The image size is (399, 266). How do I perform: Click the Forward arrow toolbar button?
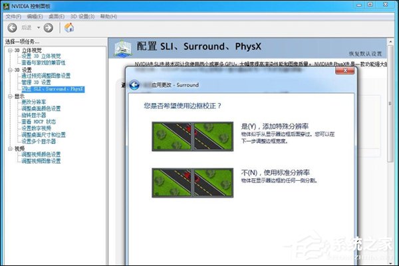[x=49, y=27]
